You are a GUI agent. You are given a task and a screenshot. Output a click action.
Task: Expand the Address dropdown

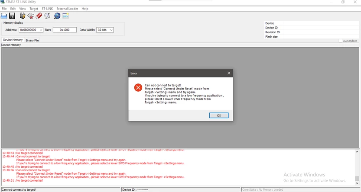click(41, 30)
